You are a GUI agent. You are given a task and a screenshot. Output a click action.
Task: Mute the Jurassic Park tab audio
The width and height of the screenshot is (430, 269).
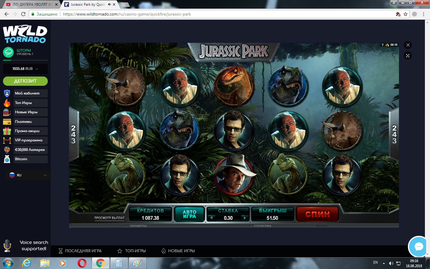109,4
